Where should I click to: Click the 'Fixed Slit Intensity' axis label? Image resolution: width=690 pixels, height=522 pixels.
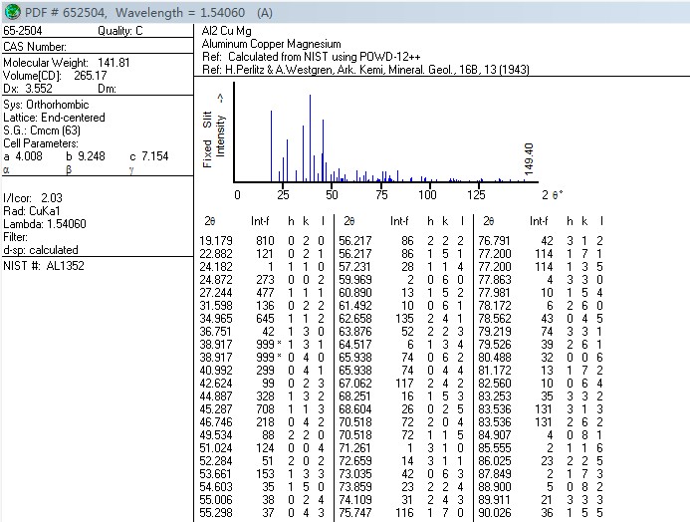point(214,131)
